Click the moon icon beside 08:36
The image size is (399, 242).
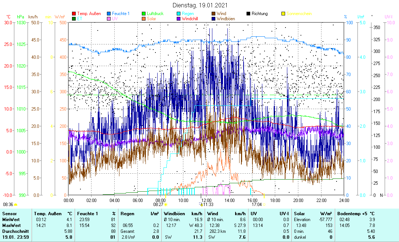click(16, 205)
